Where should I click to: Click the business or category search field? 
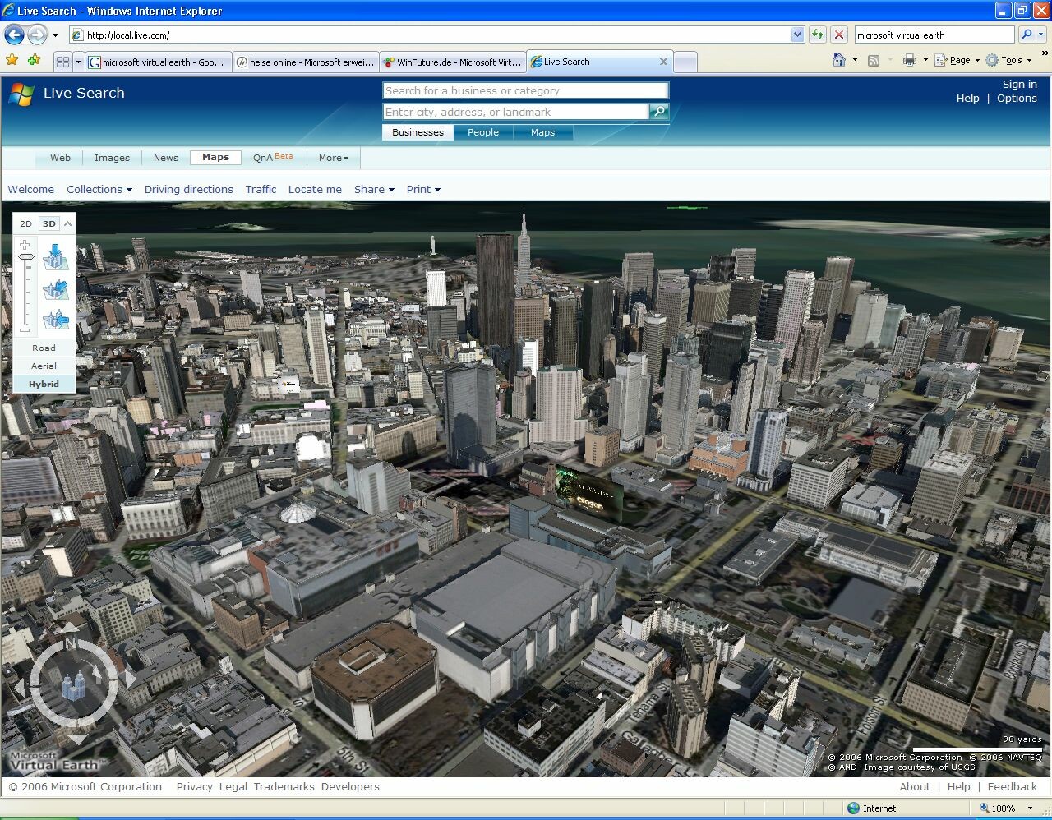pyautogui.click(x=525, y=90)
